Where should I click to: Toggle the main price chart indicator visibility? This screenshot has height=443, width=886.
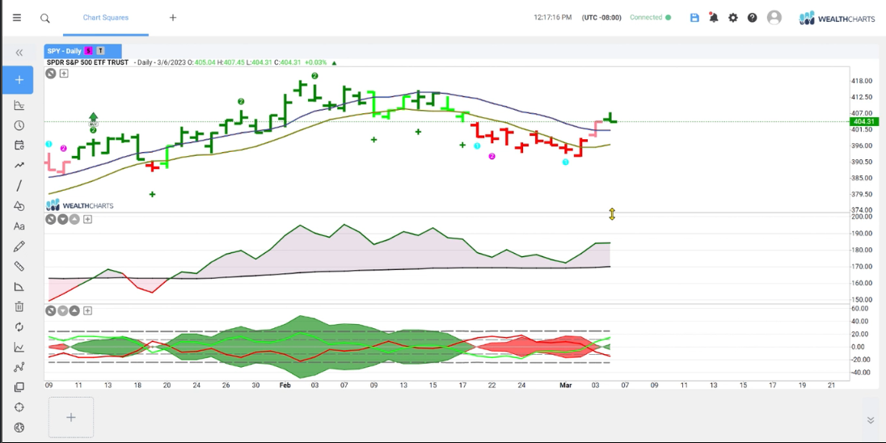tap(51, 74)
